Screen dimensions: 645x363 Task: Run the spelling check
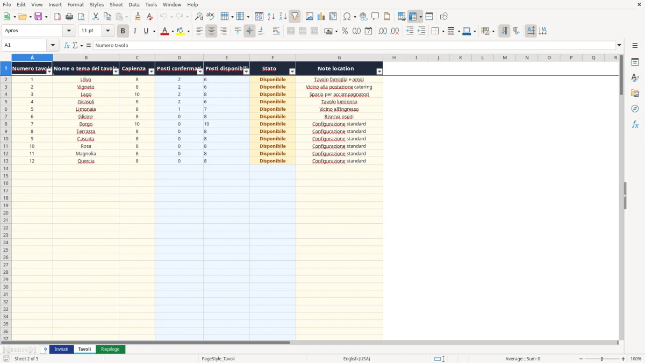tap(211, 17)
